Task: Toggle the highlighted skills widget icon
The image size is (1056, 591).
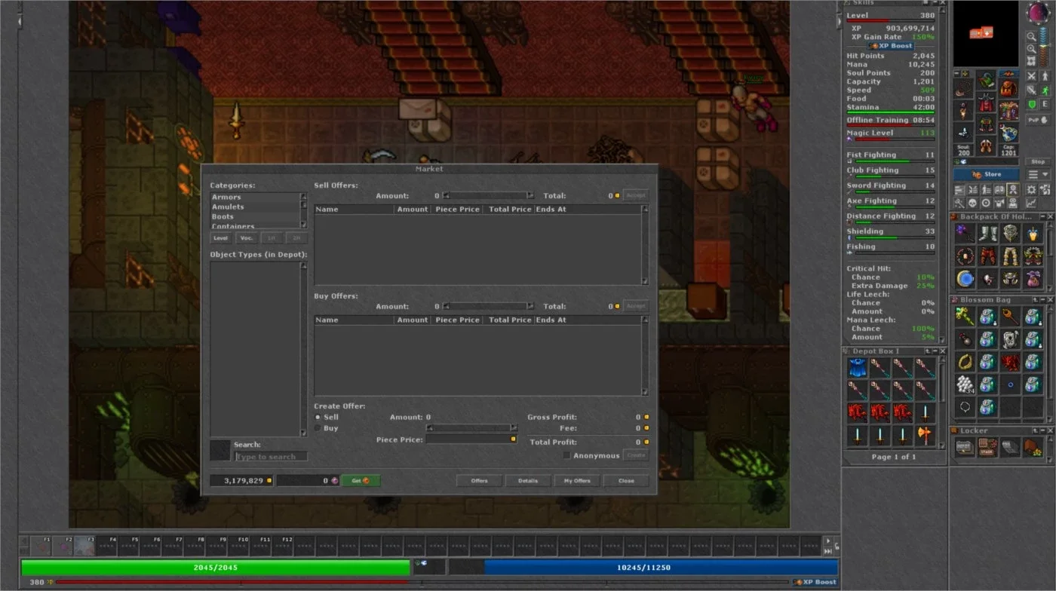Action: [x=1013, y=189]
